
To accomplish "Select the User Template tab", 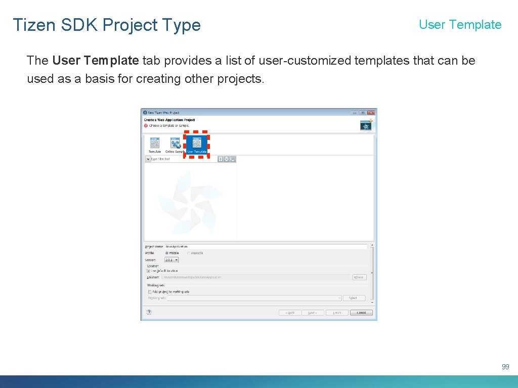I will 197,145.
